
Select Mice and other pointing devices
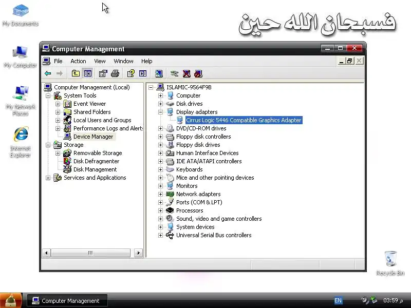pos(215,178)
